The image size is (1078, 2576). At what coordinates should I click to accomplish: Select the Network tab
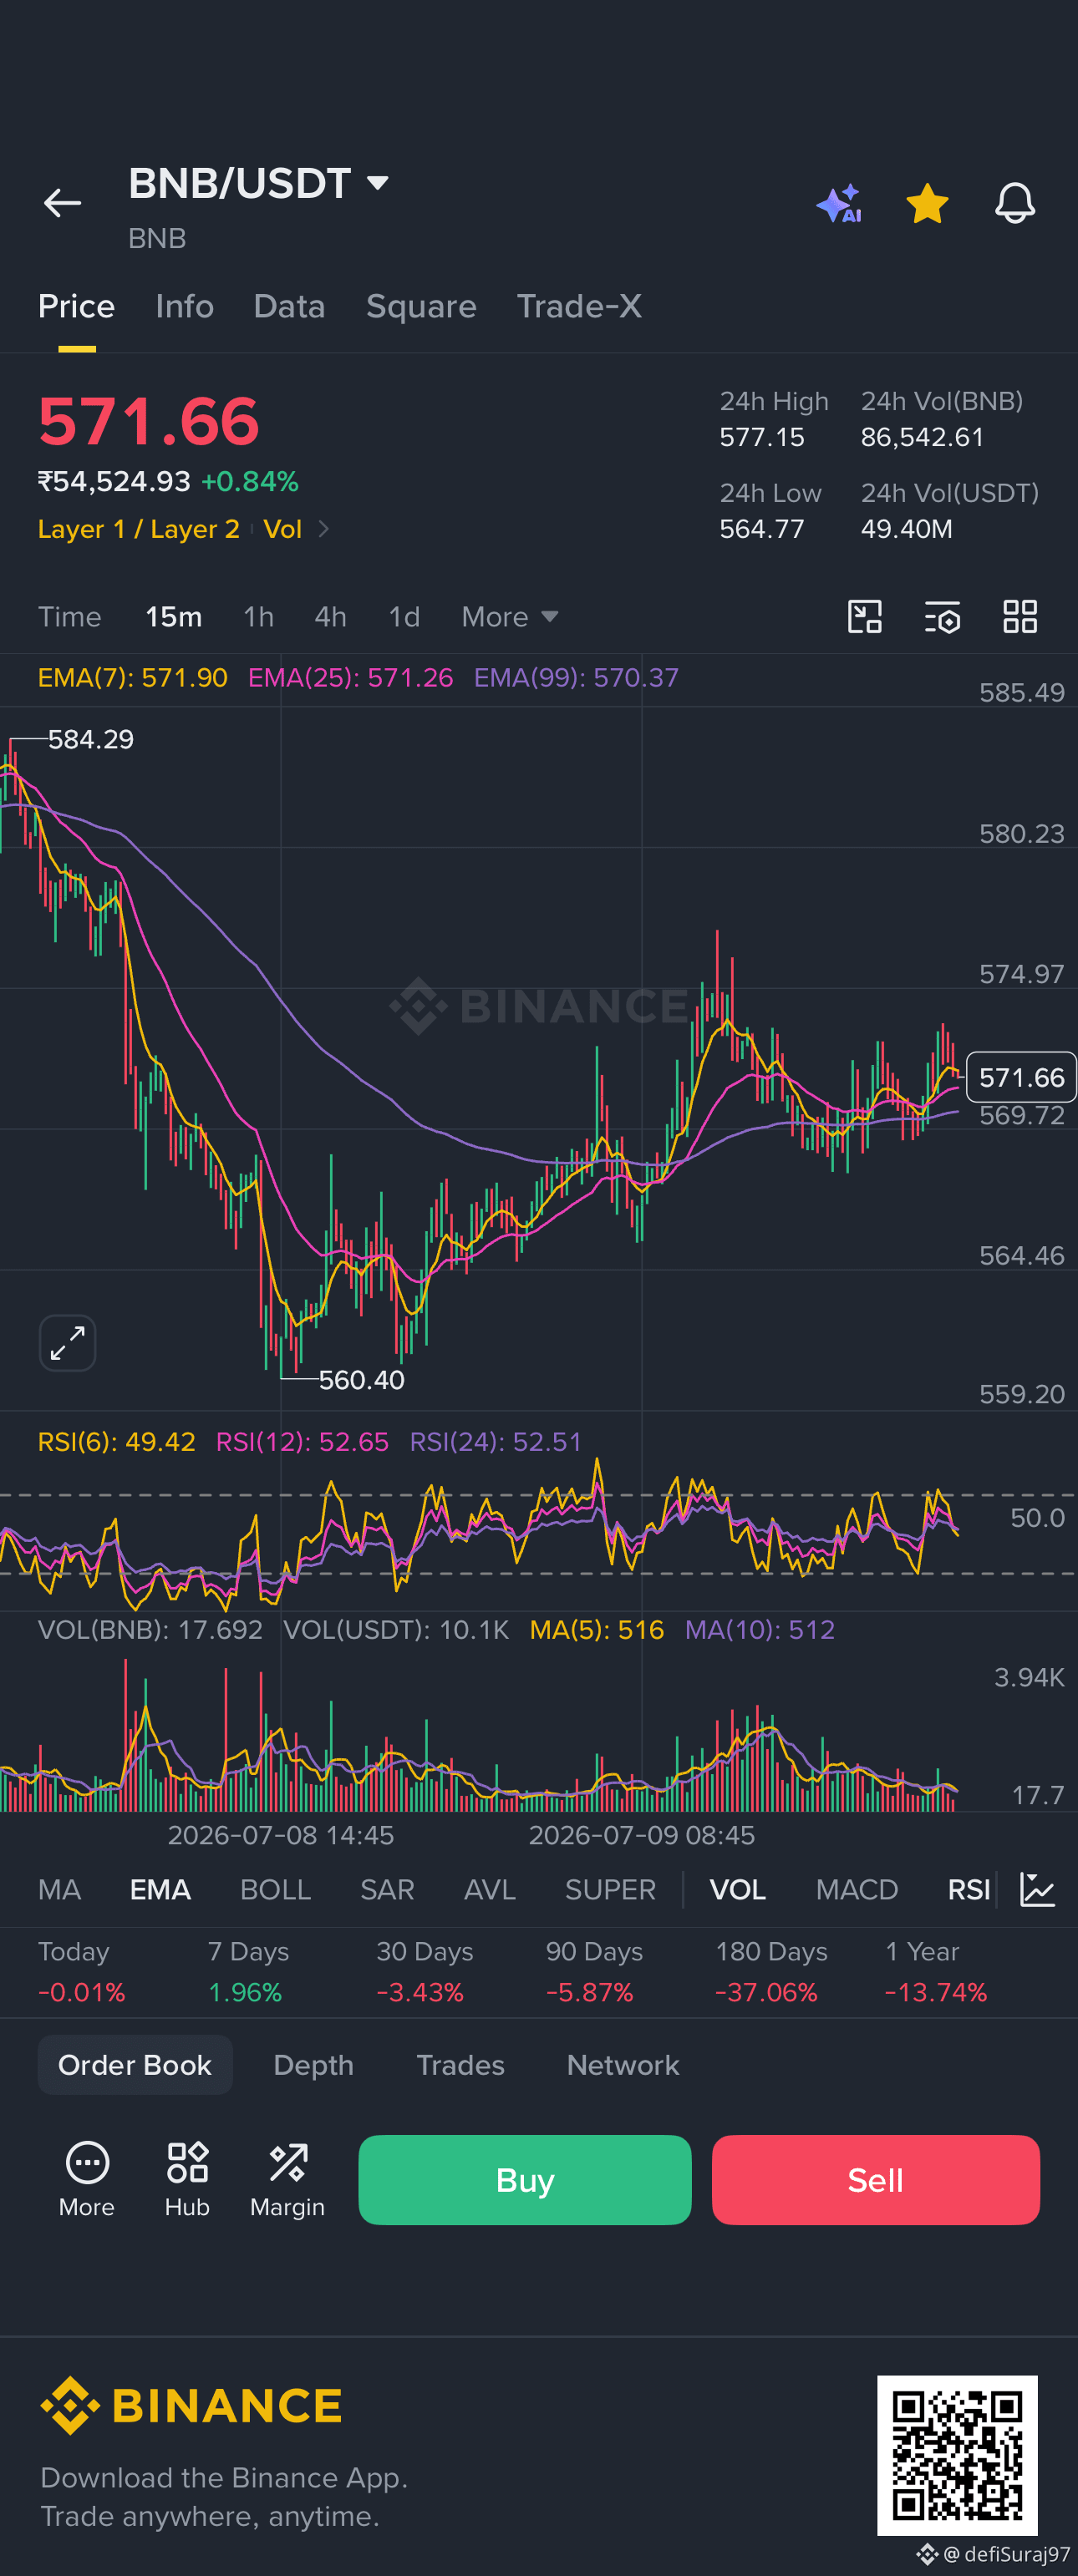[x=623, y=2065]
